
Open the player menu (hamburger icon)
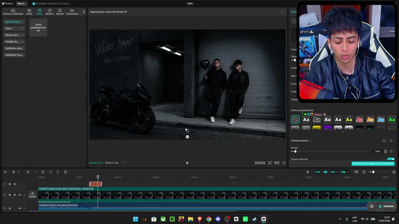coord(282,12)
